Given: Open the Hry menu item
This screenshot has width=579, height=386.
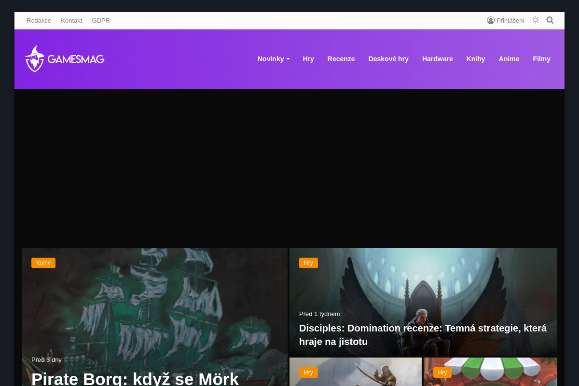Looking at the screenshot, I should pyautogui.click(x=308, y=59).
